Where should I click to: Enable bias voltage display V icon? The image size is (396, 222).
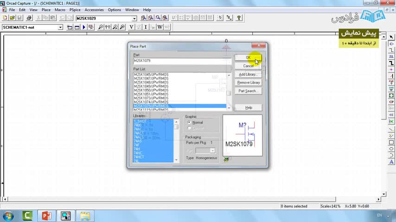[x=131, y=27]
